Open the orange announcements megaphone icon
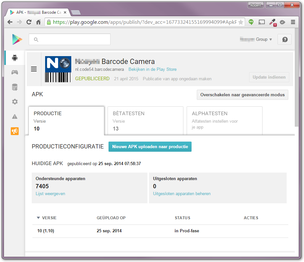 tap(15, 131)
